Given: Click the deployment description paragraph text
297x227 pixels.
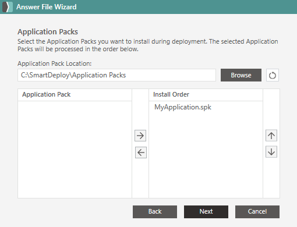Looking at the screenshot, I should (148, 45).
